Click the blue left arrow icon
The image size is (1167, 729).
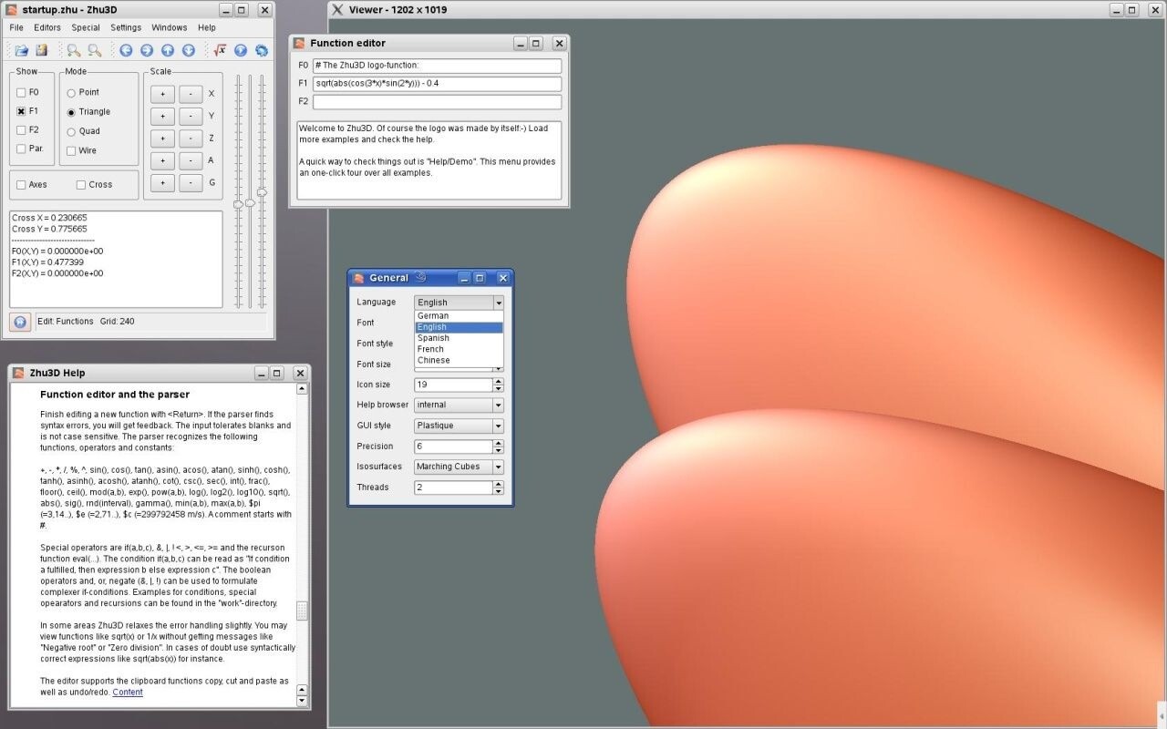(x=126, y=51)
